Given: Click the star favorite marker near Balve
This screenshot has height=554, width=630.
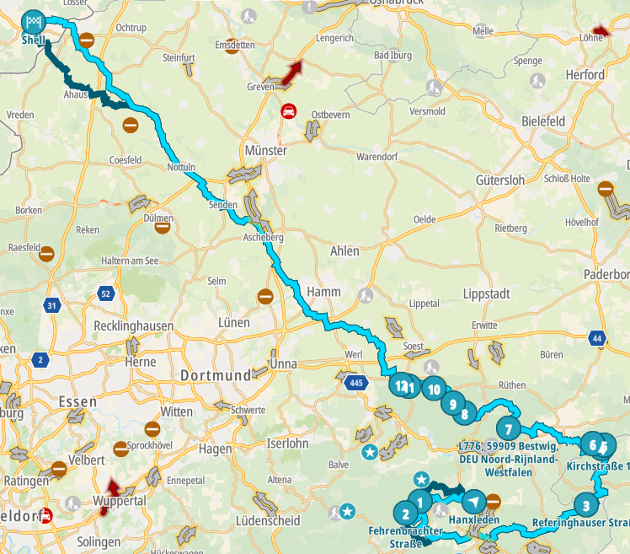Looking at the screenshot, I should tap(370, 452).
